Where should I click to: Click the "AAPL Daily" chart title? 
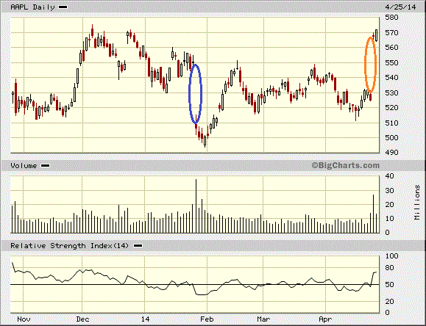tap(32, 7)
